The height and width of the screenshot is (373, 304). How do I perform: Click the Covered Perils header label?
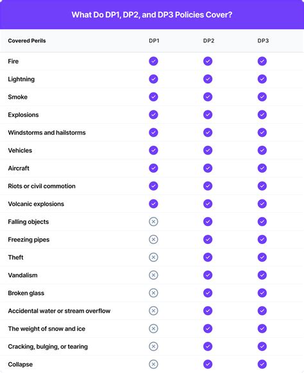pyautogui.click(x=27, y=40)
